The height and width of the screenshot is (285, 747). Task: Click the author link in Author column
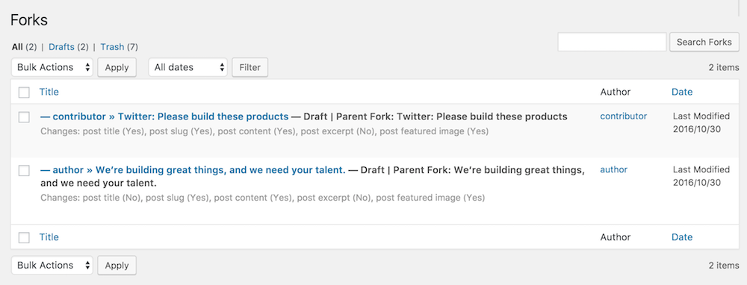[613, 169]
